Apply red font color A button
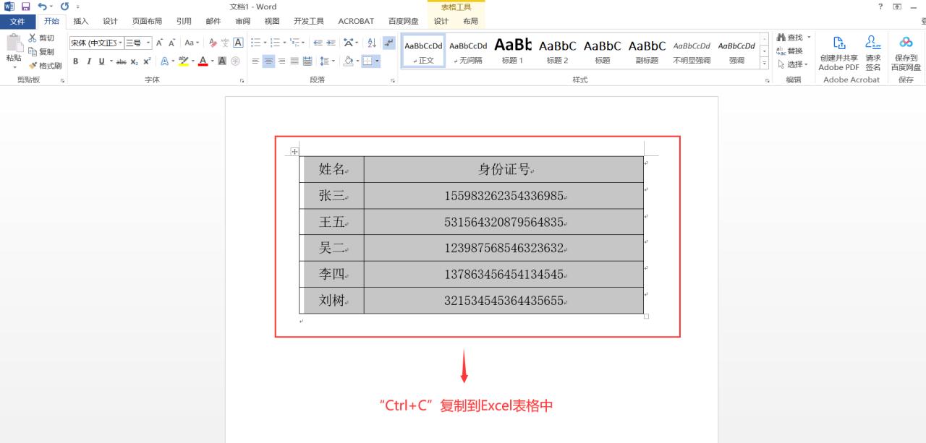The width and height of the screenshot is (926, 443). pyautogui.click(x=203, y=61)
